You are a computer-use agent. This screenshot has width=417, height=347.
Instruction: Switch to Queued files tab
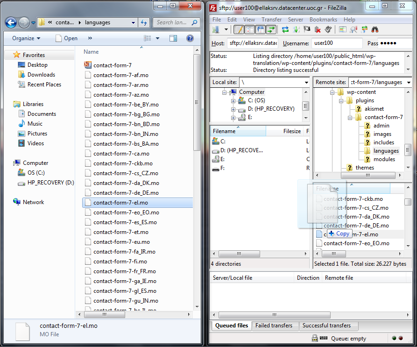[231, 326]
